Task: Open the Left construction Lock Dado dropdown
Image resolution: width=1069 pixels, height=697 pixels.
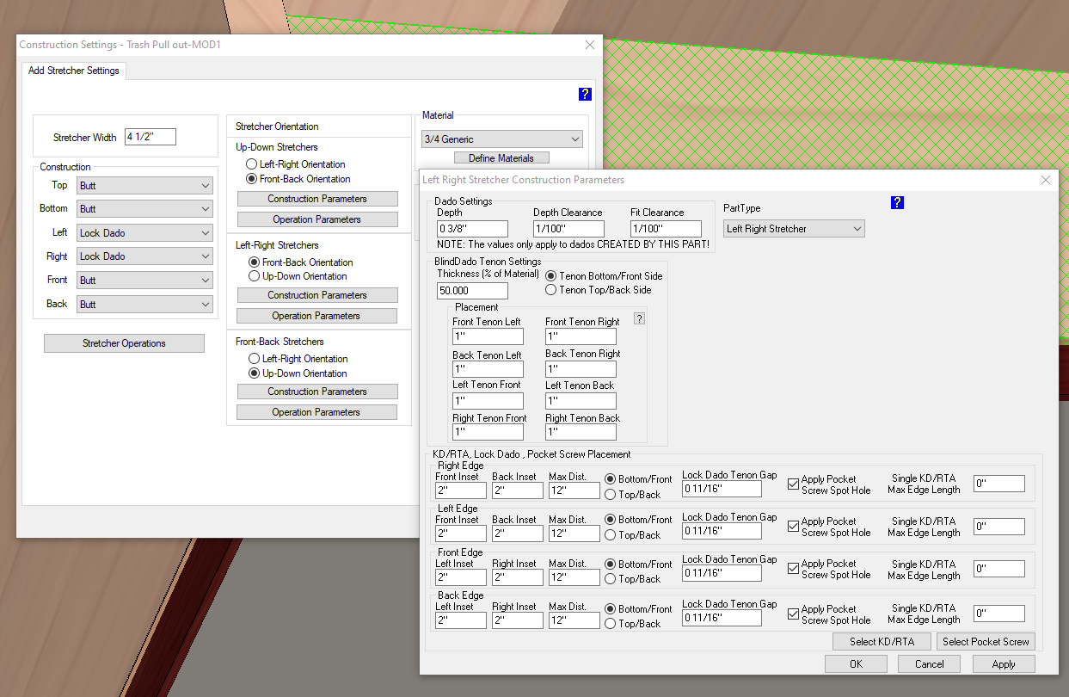Action: (144, 233)
